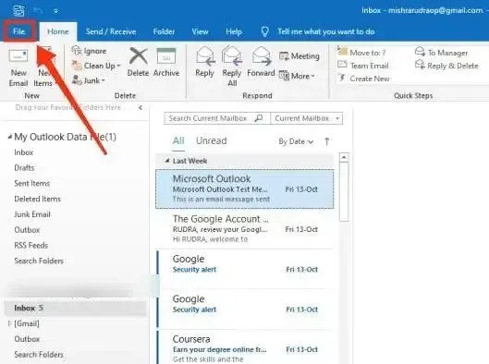The width and height of the screenshot is (489, 364).
Task: Click Tell me what you want to do
Action: [326, 31]
